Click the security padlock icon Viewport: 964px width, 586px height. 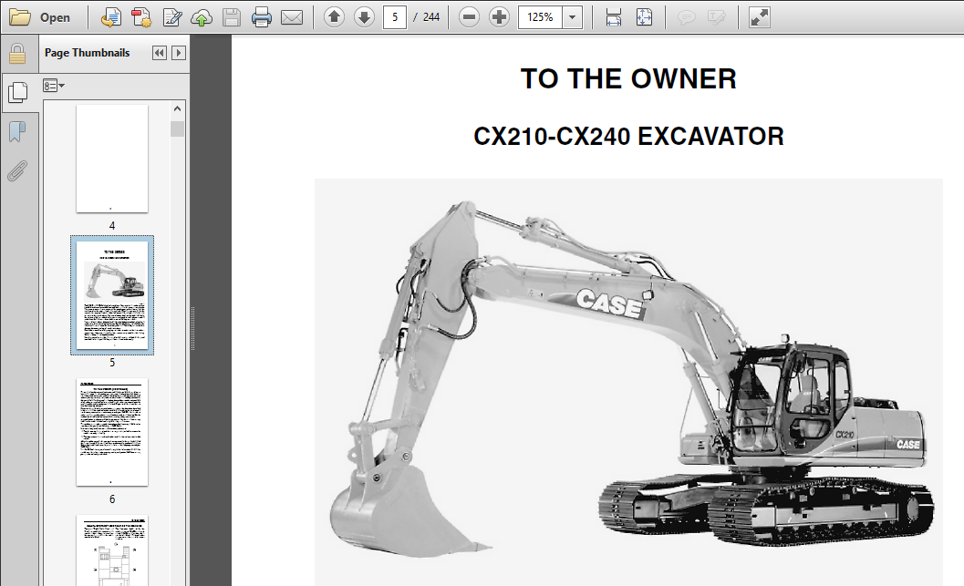pyautogui.click(x=17, y=54)
